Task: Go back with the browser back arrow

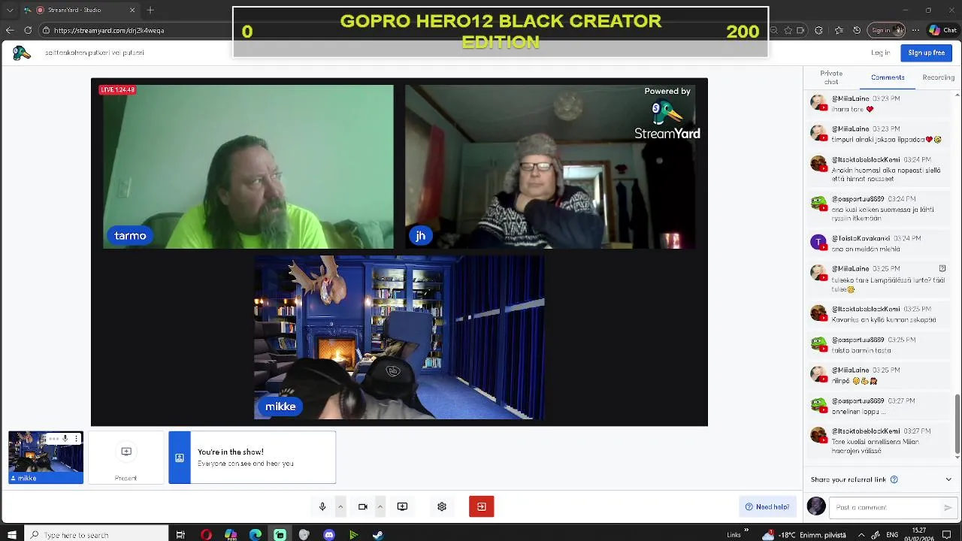Action: click(10, 31)
